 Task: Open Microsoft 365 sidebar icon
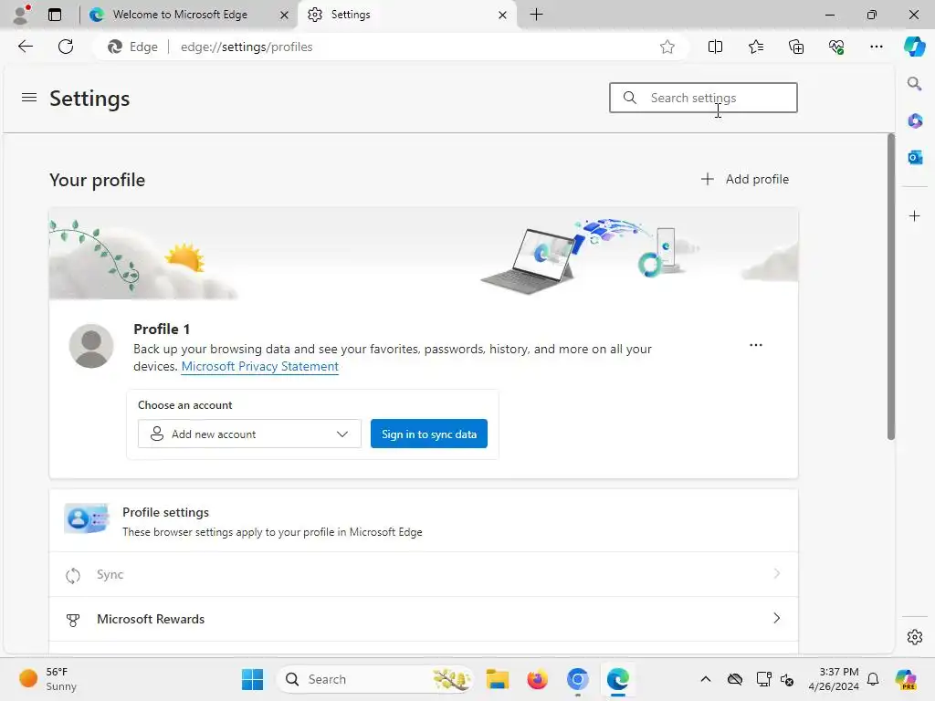pos(915,121)
